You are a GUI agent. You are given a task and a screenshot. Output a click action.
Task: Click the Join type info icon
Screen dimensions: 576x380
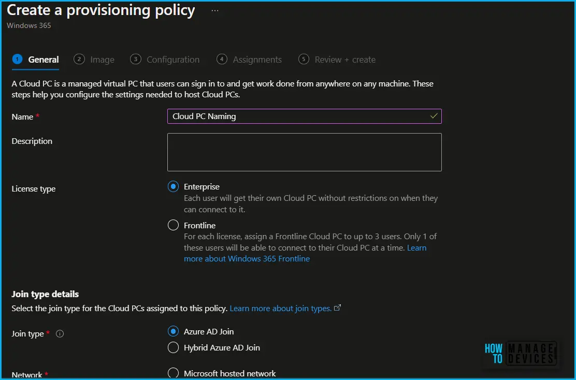[60, 334]
